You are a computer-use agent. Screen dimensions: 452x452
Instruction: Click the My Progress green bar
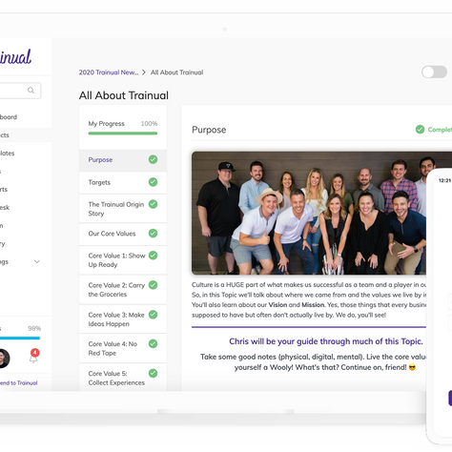123,134
